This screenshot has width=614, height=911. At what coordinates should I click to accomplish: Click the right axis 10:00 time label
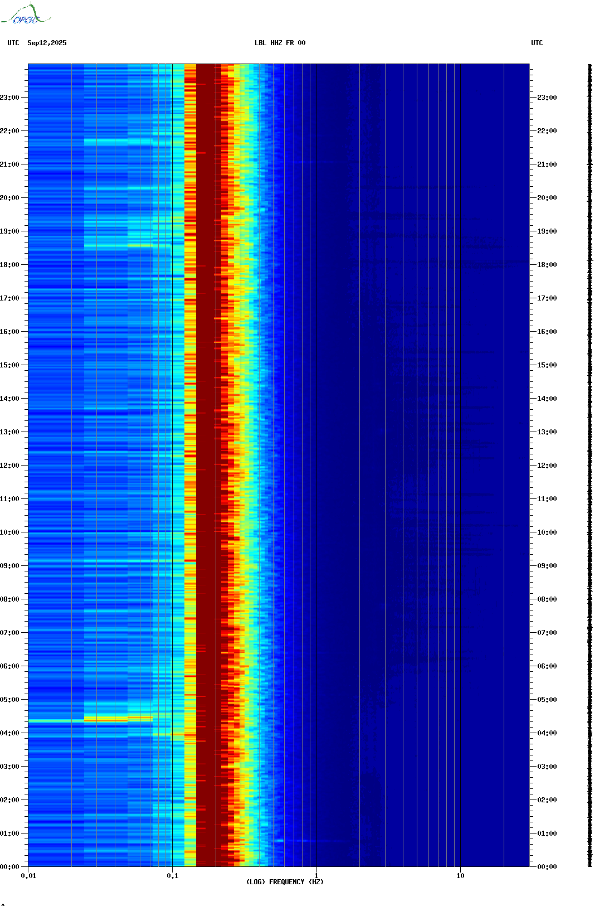[x=547, y=532]
